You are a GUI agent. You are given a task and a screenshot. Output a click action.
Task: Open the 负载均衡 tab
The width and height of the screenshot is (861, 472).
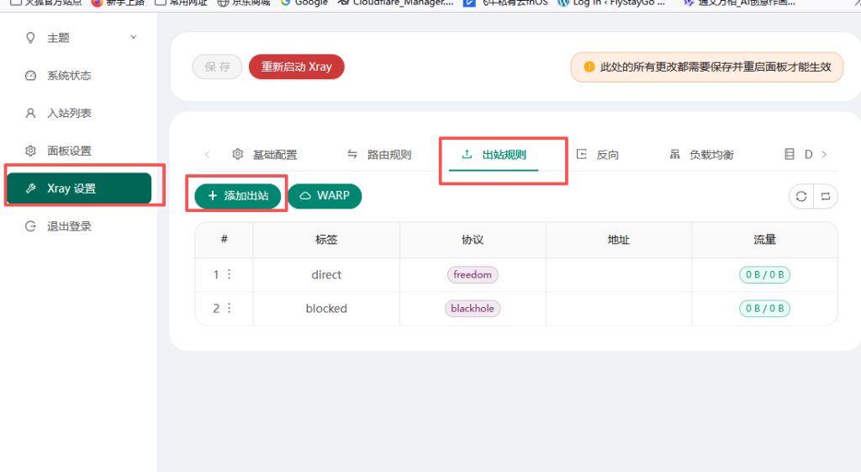[x=701, y=155]
